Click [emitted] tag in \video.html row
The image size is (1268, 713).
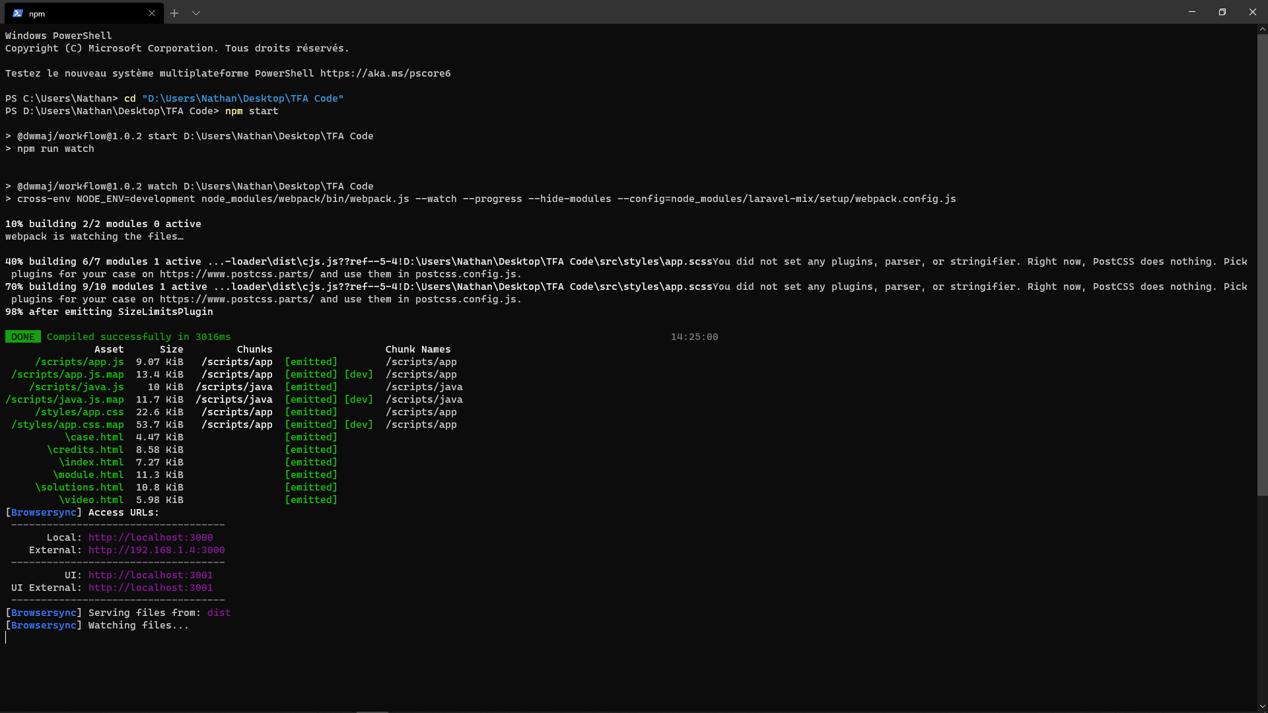pyautogui.click(x=311, y=500)
